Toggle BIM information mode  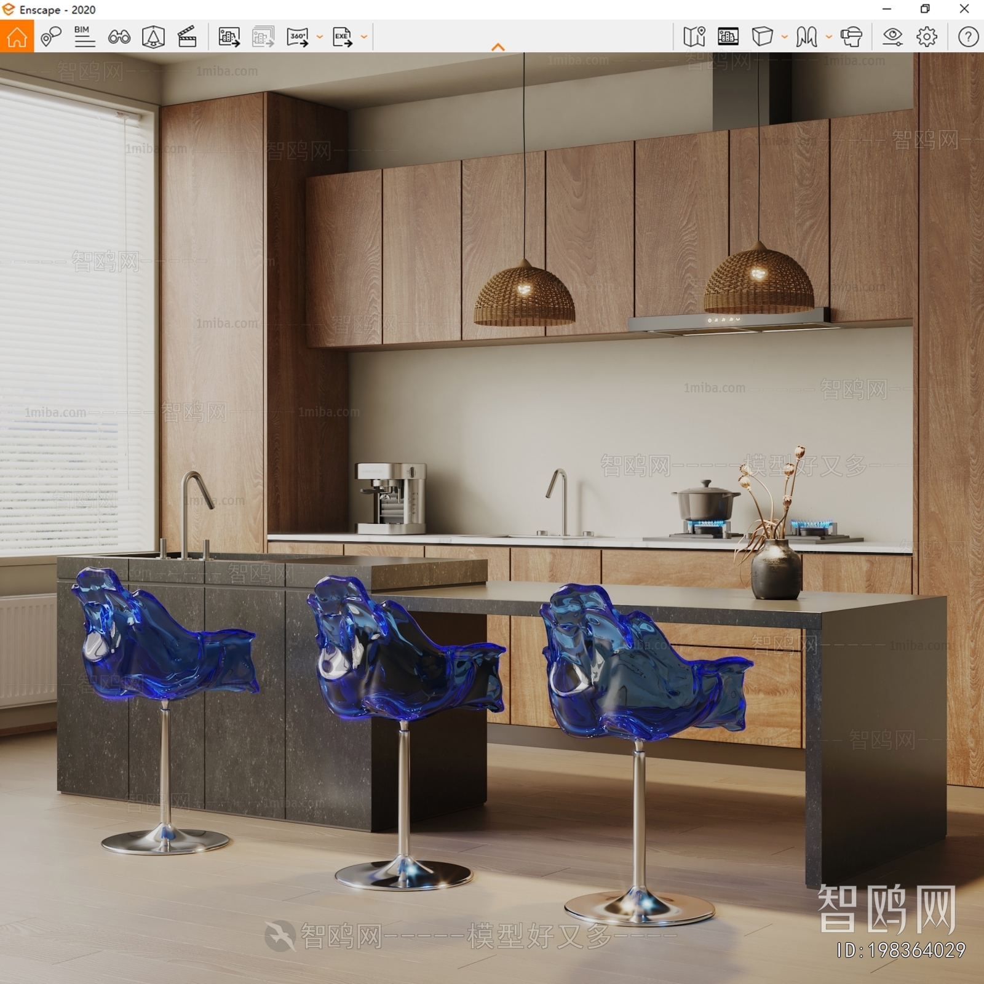(x=84, y=37)
